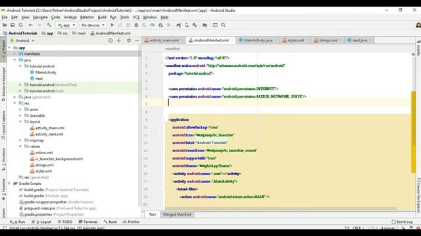The height and width of the screenshot is (236, 421).
Task: Sync project with Gradle files icon
Action: [178, 25]
